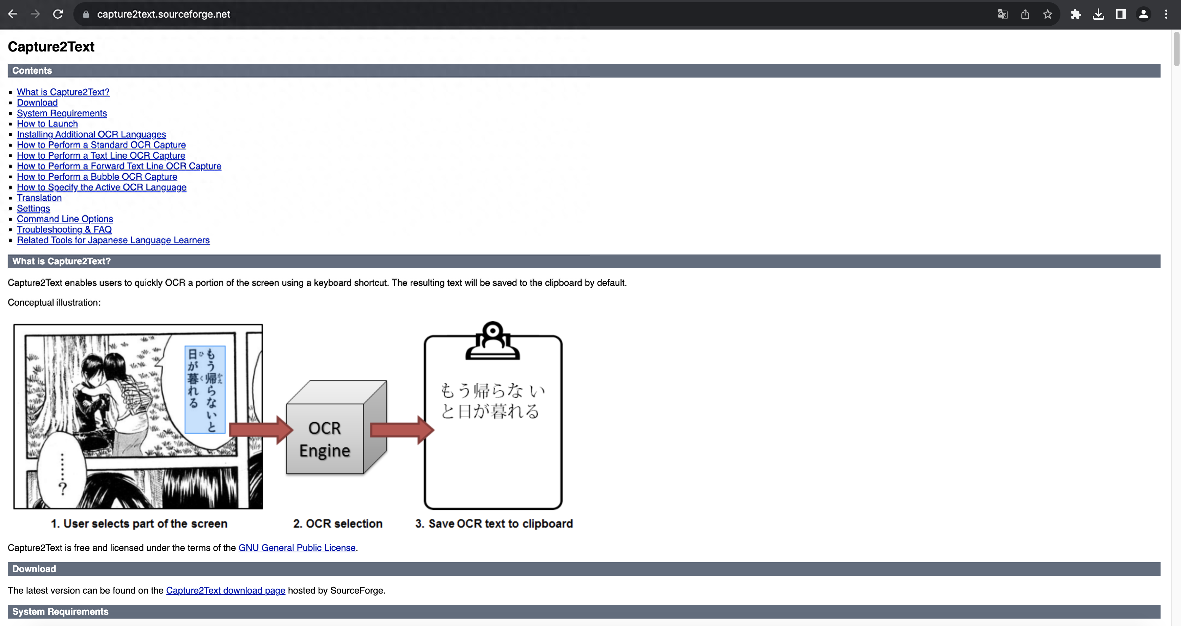Image resolution: width=1181 pixels, height=626 pixels.
Task: Select the System Requirements menu item
Action: click(x=62, y=113)
